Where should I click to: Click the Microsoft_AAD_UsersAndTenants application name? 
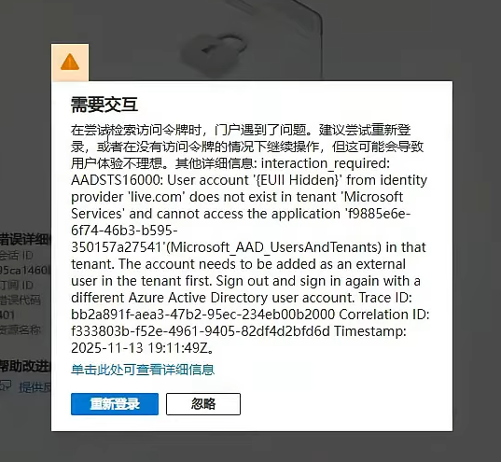tap(274, 247)
